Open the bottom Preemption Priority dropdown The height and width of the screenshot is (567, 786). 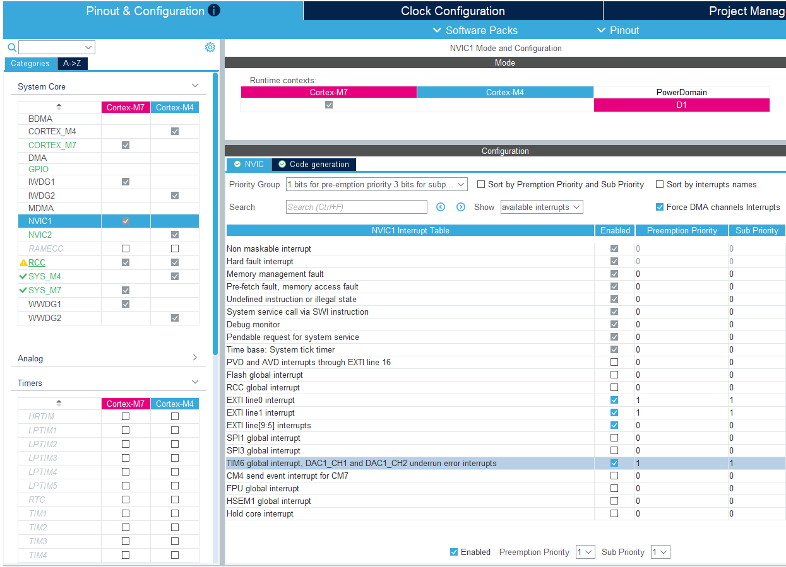[585, 552]
